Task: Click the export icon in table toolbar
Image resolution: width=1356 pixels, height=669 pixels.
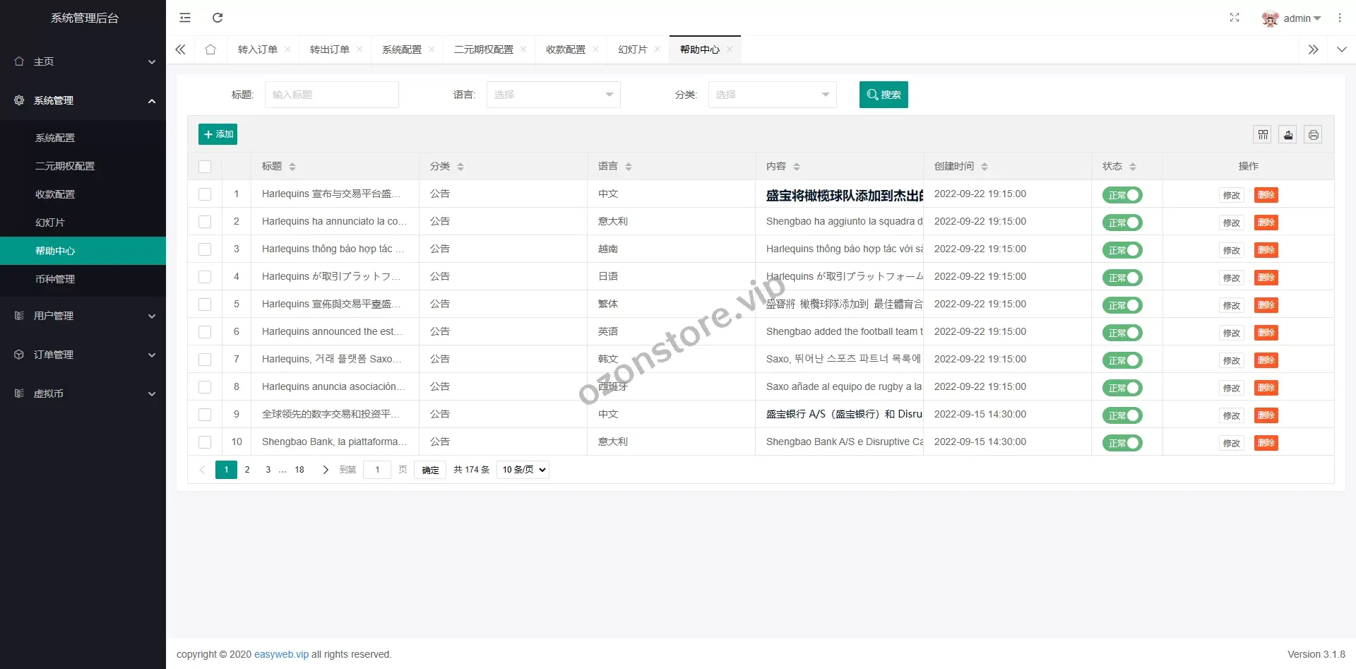Action: (x=1288, y=134)
